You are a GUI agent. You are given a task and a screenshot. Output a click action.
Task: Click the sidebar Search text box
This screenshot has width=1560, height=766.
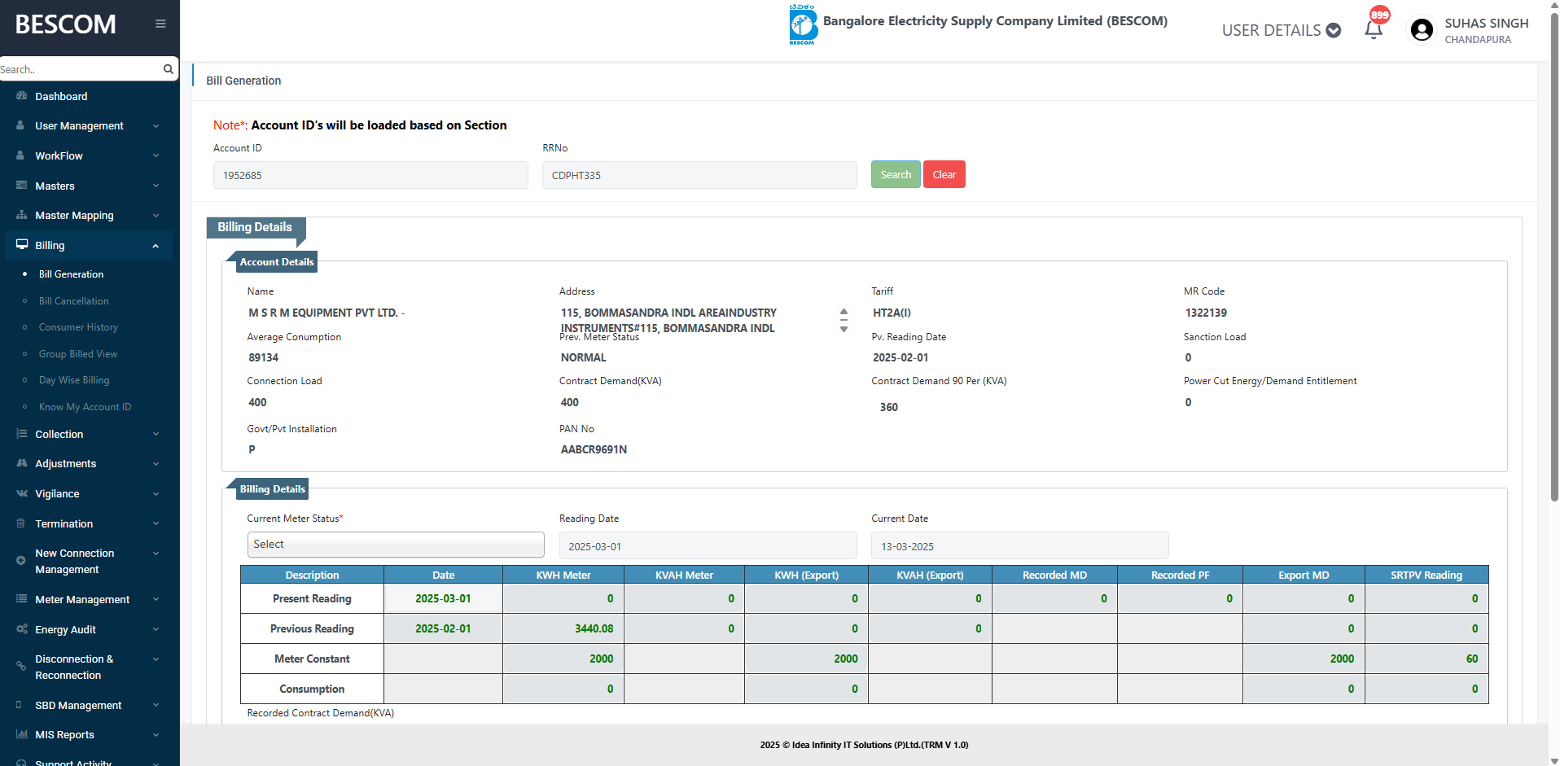click(81, 69)
